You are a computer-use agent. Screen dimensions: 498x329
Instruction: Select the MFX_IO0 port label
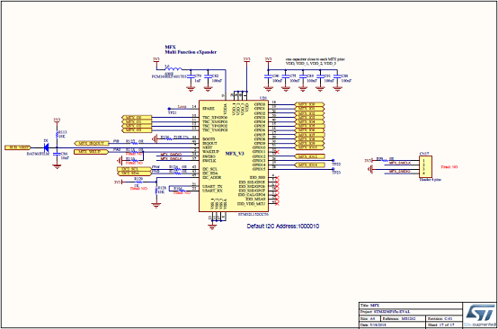click(x=309, y=104)
